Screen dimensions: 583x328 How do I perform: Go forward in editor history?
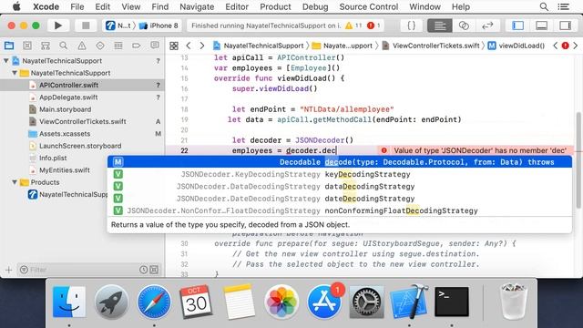(202, 46)
